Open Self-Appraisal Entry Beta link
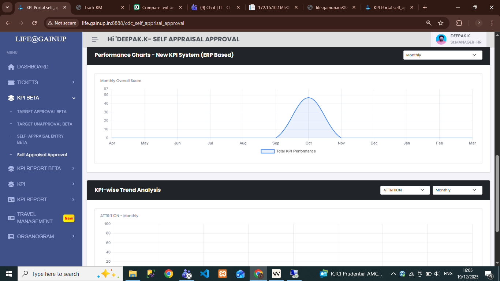This screenshot has width=500, height=281. click(x=40, y=139)
